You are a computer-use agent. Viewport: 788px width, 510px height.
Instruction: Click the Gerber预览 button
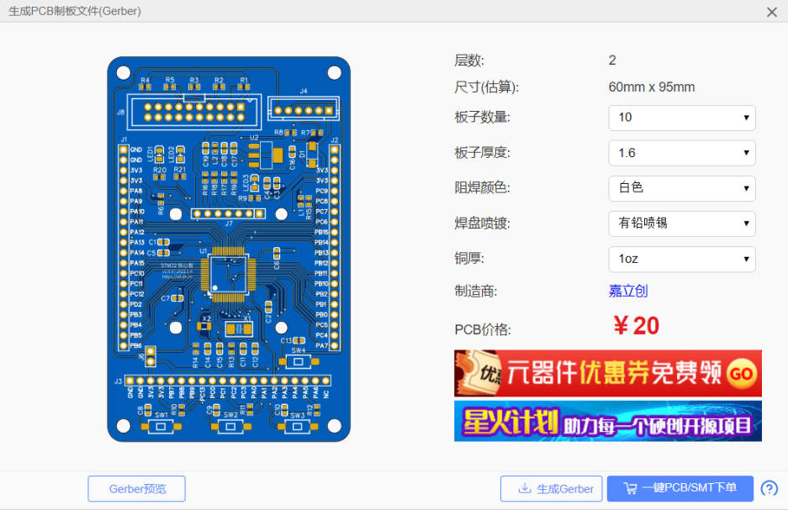click(137, 488)
